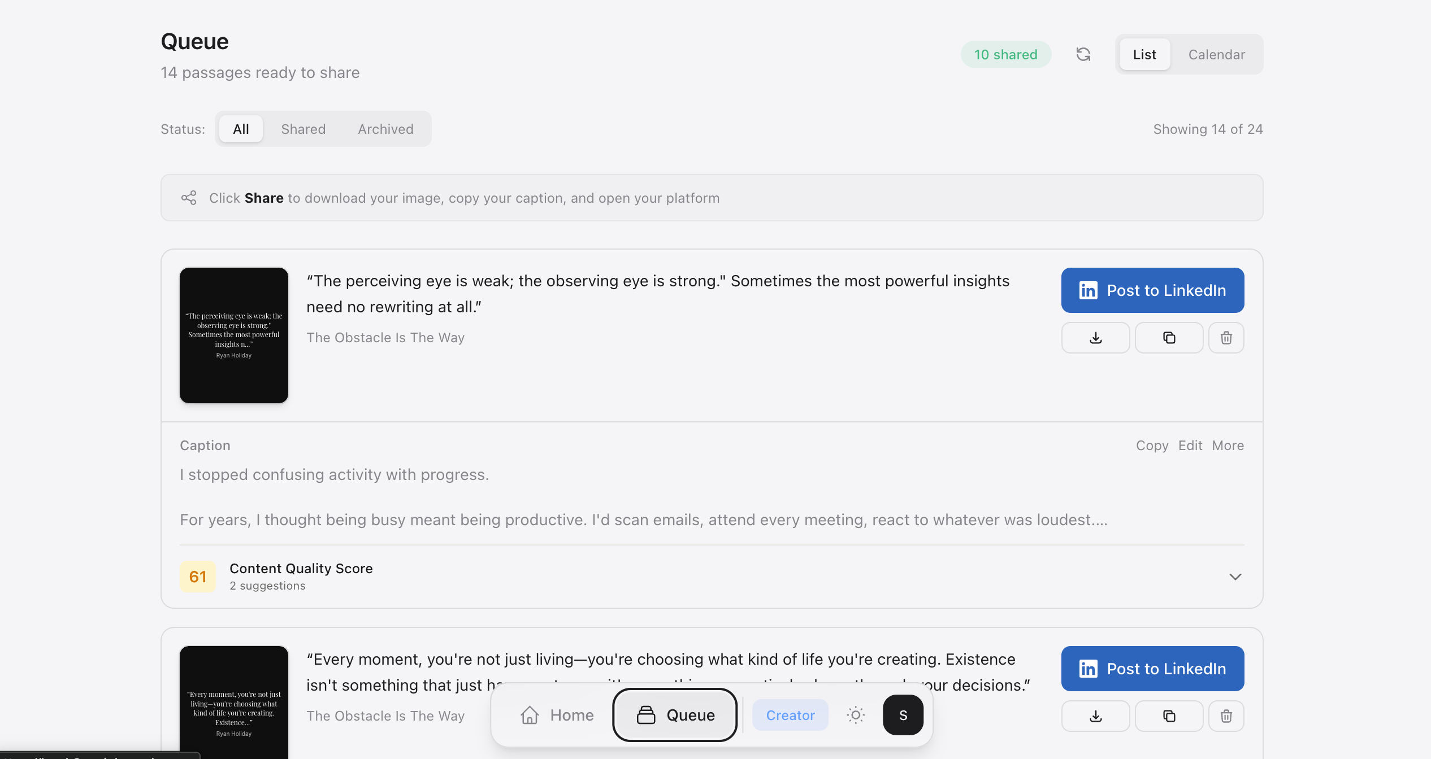
Task: Click the refresh queue icon
Action: 1083,54
